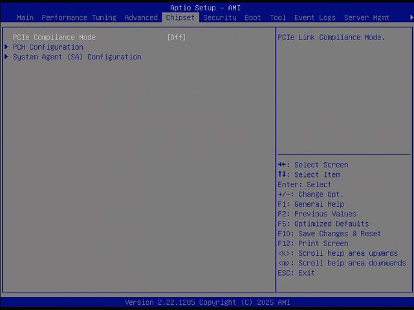The height and width of the screenshot is (310, 414).
Task: Open the Event Logs tab
Action: click(315, 17)
